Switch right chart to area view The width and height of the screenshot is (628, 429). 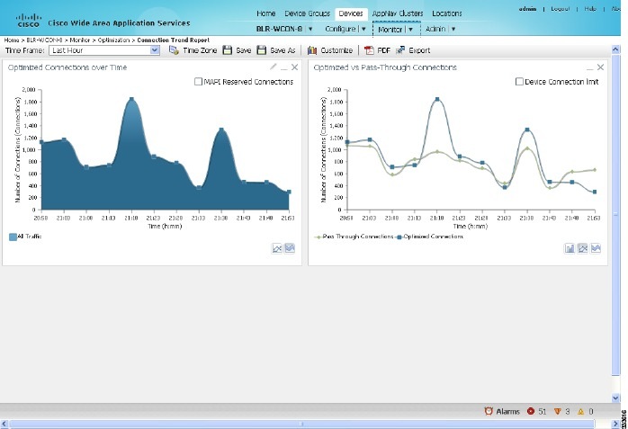[x=596, y=248]
